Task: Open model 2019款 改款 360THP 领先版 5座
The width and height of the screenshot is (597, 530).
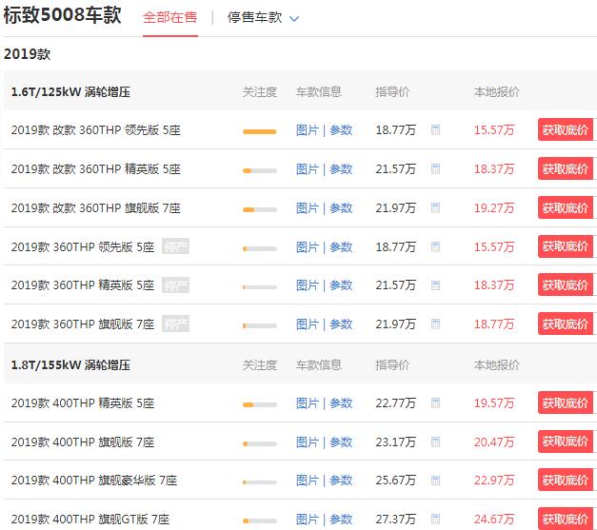Action: click(x=96, y=130)
